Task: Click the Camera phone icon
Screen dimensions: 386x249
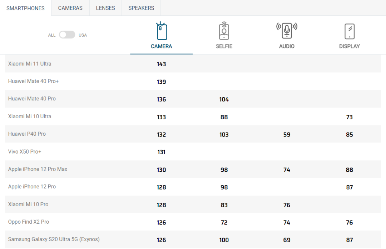Action: tap(162, 31)
